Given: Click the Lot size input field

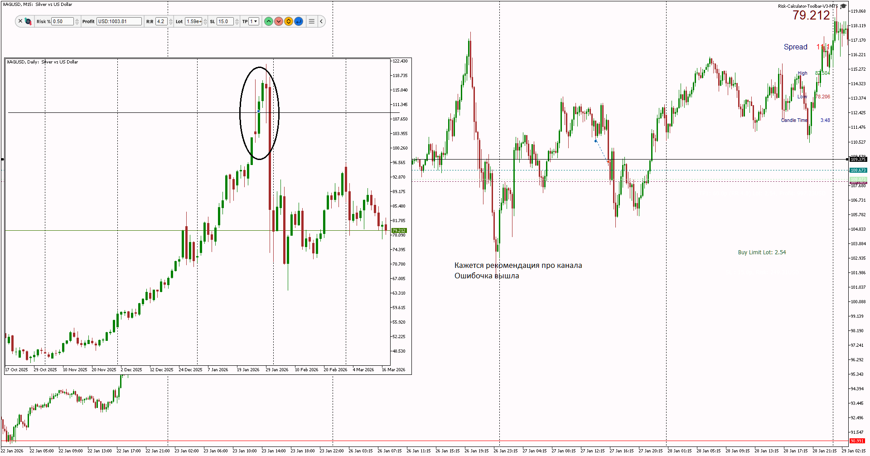Looking at the screenshot, I should (x=193, y=21).
